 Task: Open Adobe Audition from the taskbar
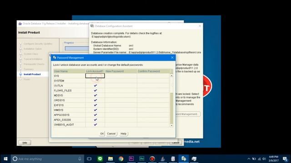[142, 159]
